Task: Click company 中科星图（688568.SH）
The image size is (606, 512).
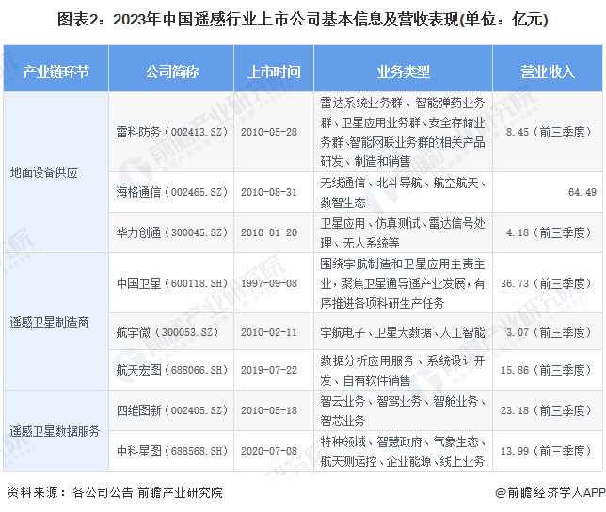Action: tap(171, 451)
